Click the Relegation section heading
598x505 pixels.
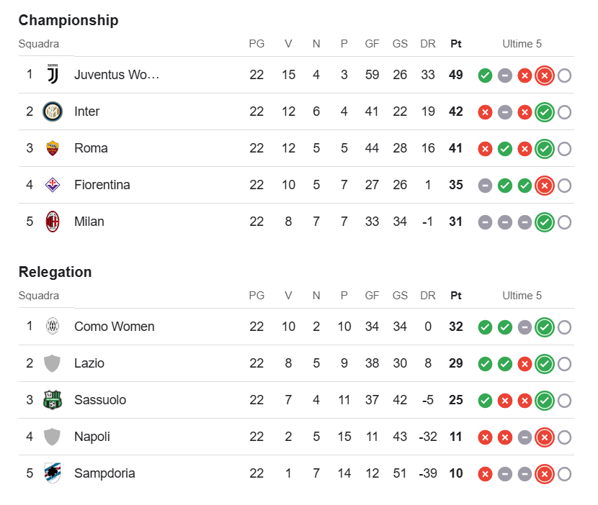click(x=55, y=272)
